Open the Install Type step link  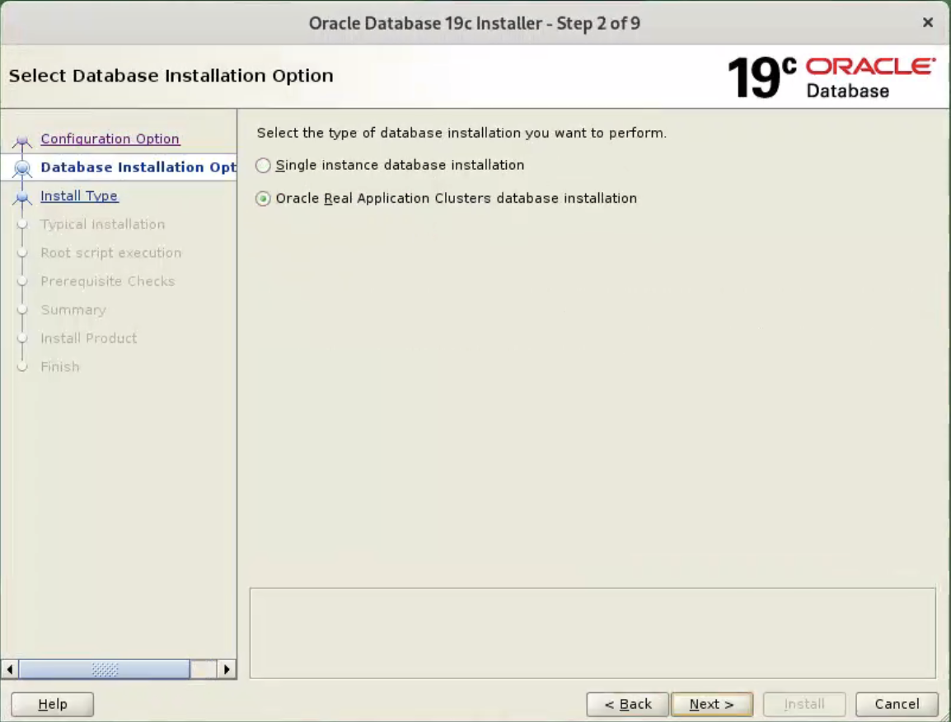(79, 196)
